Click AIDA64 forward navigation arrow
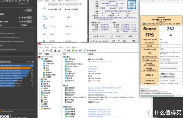Viewport: 183px width, 118px height. [43, 50]
